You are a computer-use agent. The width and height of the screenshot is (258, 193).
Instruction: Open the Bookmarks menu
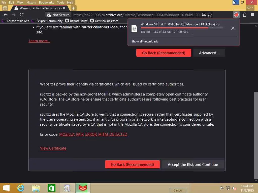pos(46,3)
